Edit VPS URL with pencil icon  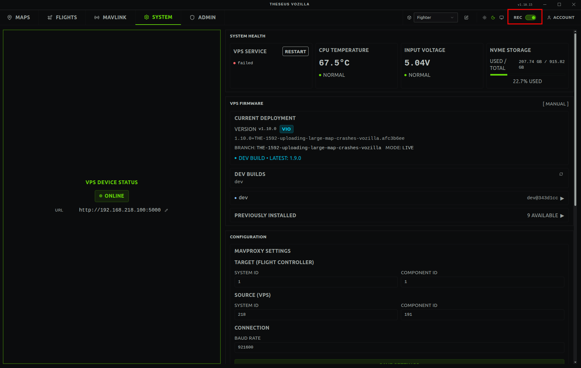[166, 210]
